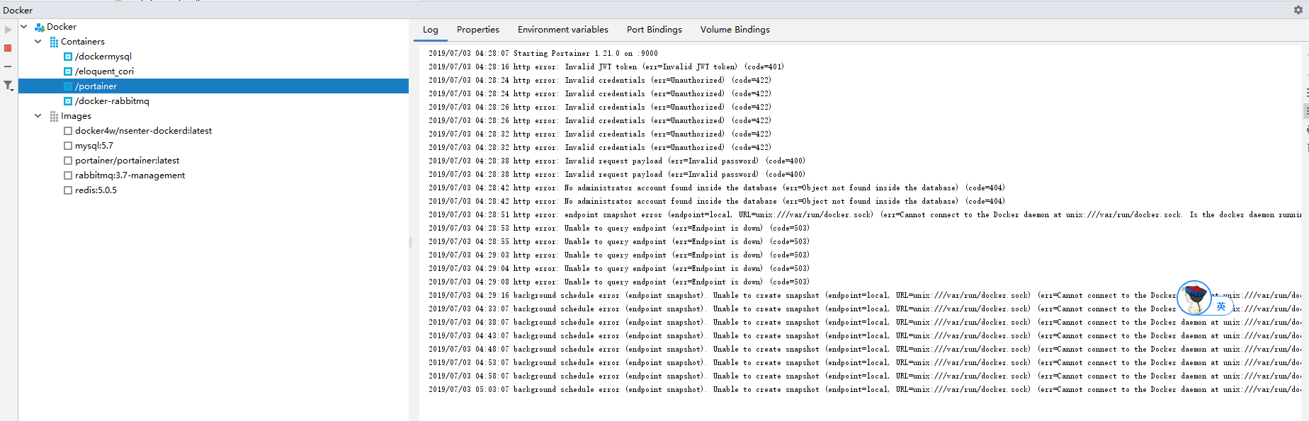
Task: Select the /dockermysql container
Action: (x=103, y=57)
